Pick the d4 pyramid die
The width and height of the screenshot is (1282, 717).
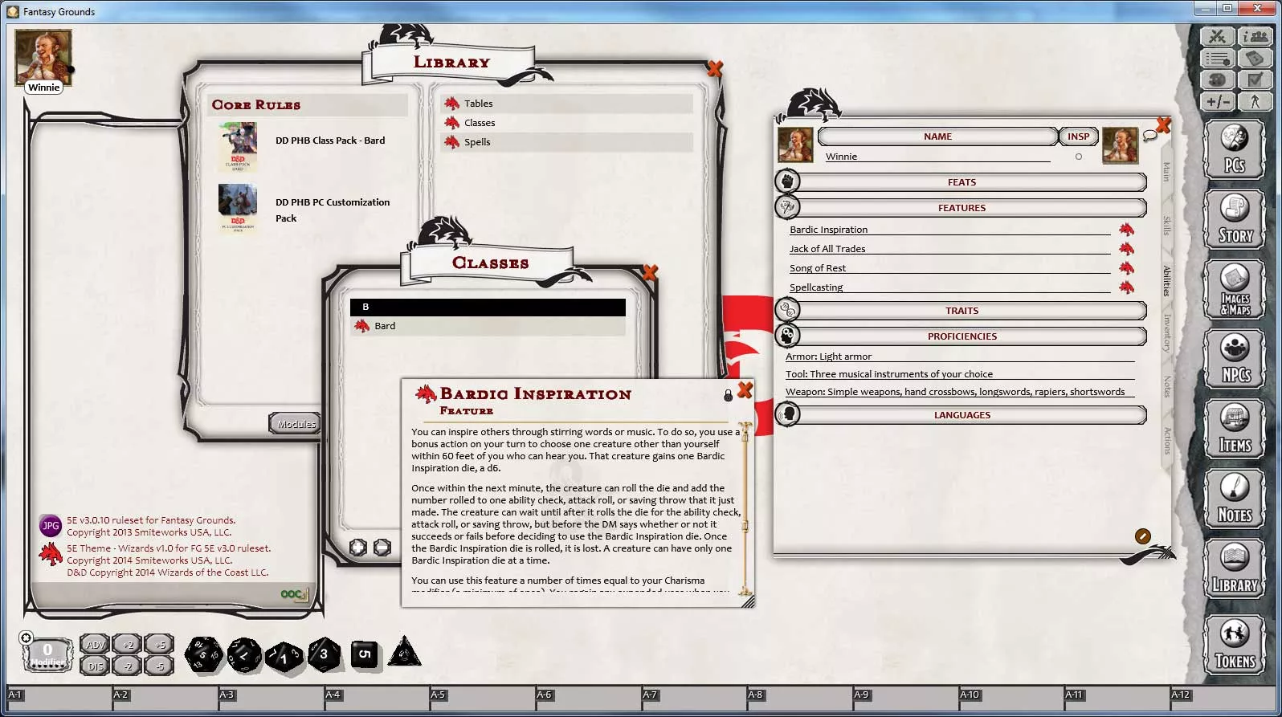(404, 652)
